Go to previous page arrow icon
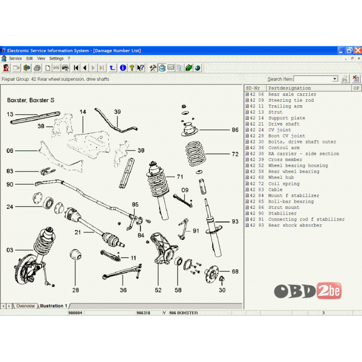Screen dimensions: 362x362 click(85, 68)
